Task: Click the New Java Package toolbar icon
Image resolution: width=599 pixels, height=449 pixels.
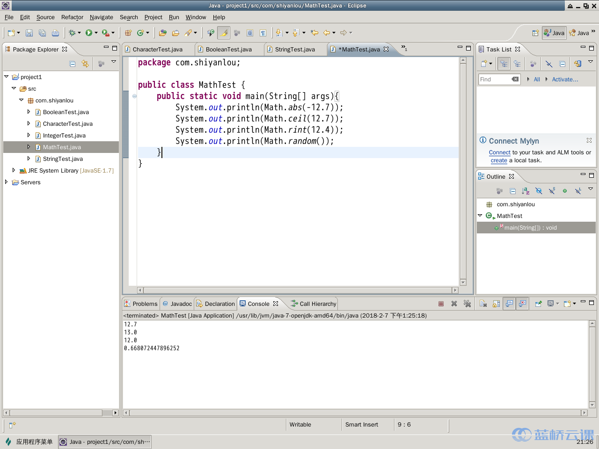Action: pyautogui.click(x=128, y=33)
